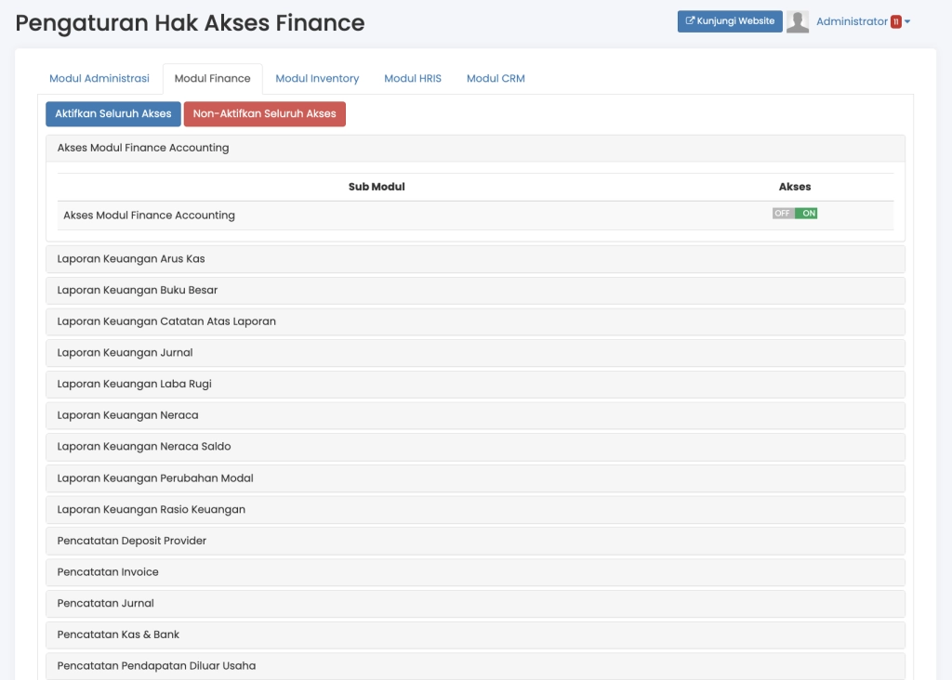The height and width of the screenshot is (680, 952).
Task: Switch to the Modul Inventory tab
Action: 317,79
